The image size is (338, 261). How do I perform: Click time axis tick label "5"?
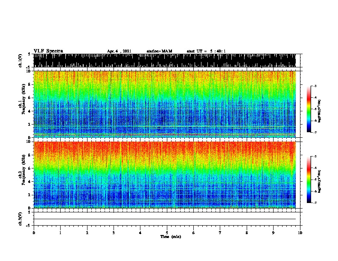point(167,232)
